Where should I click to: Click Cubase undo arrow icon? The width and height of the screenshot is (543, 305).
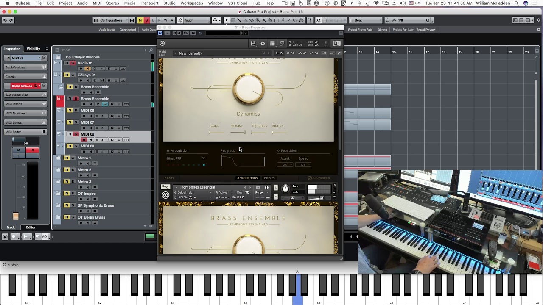(5, 20)
